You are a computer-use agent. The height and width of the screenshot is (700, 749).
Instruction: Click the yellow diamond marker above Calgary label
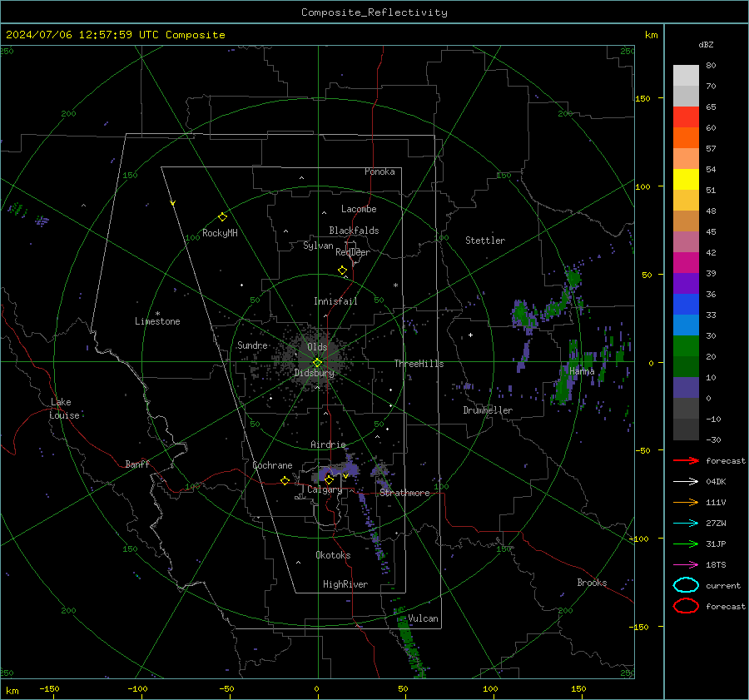[x=329, y=479]
